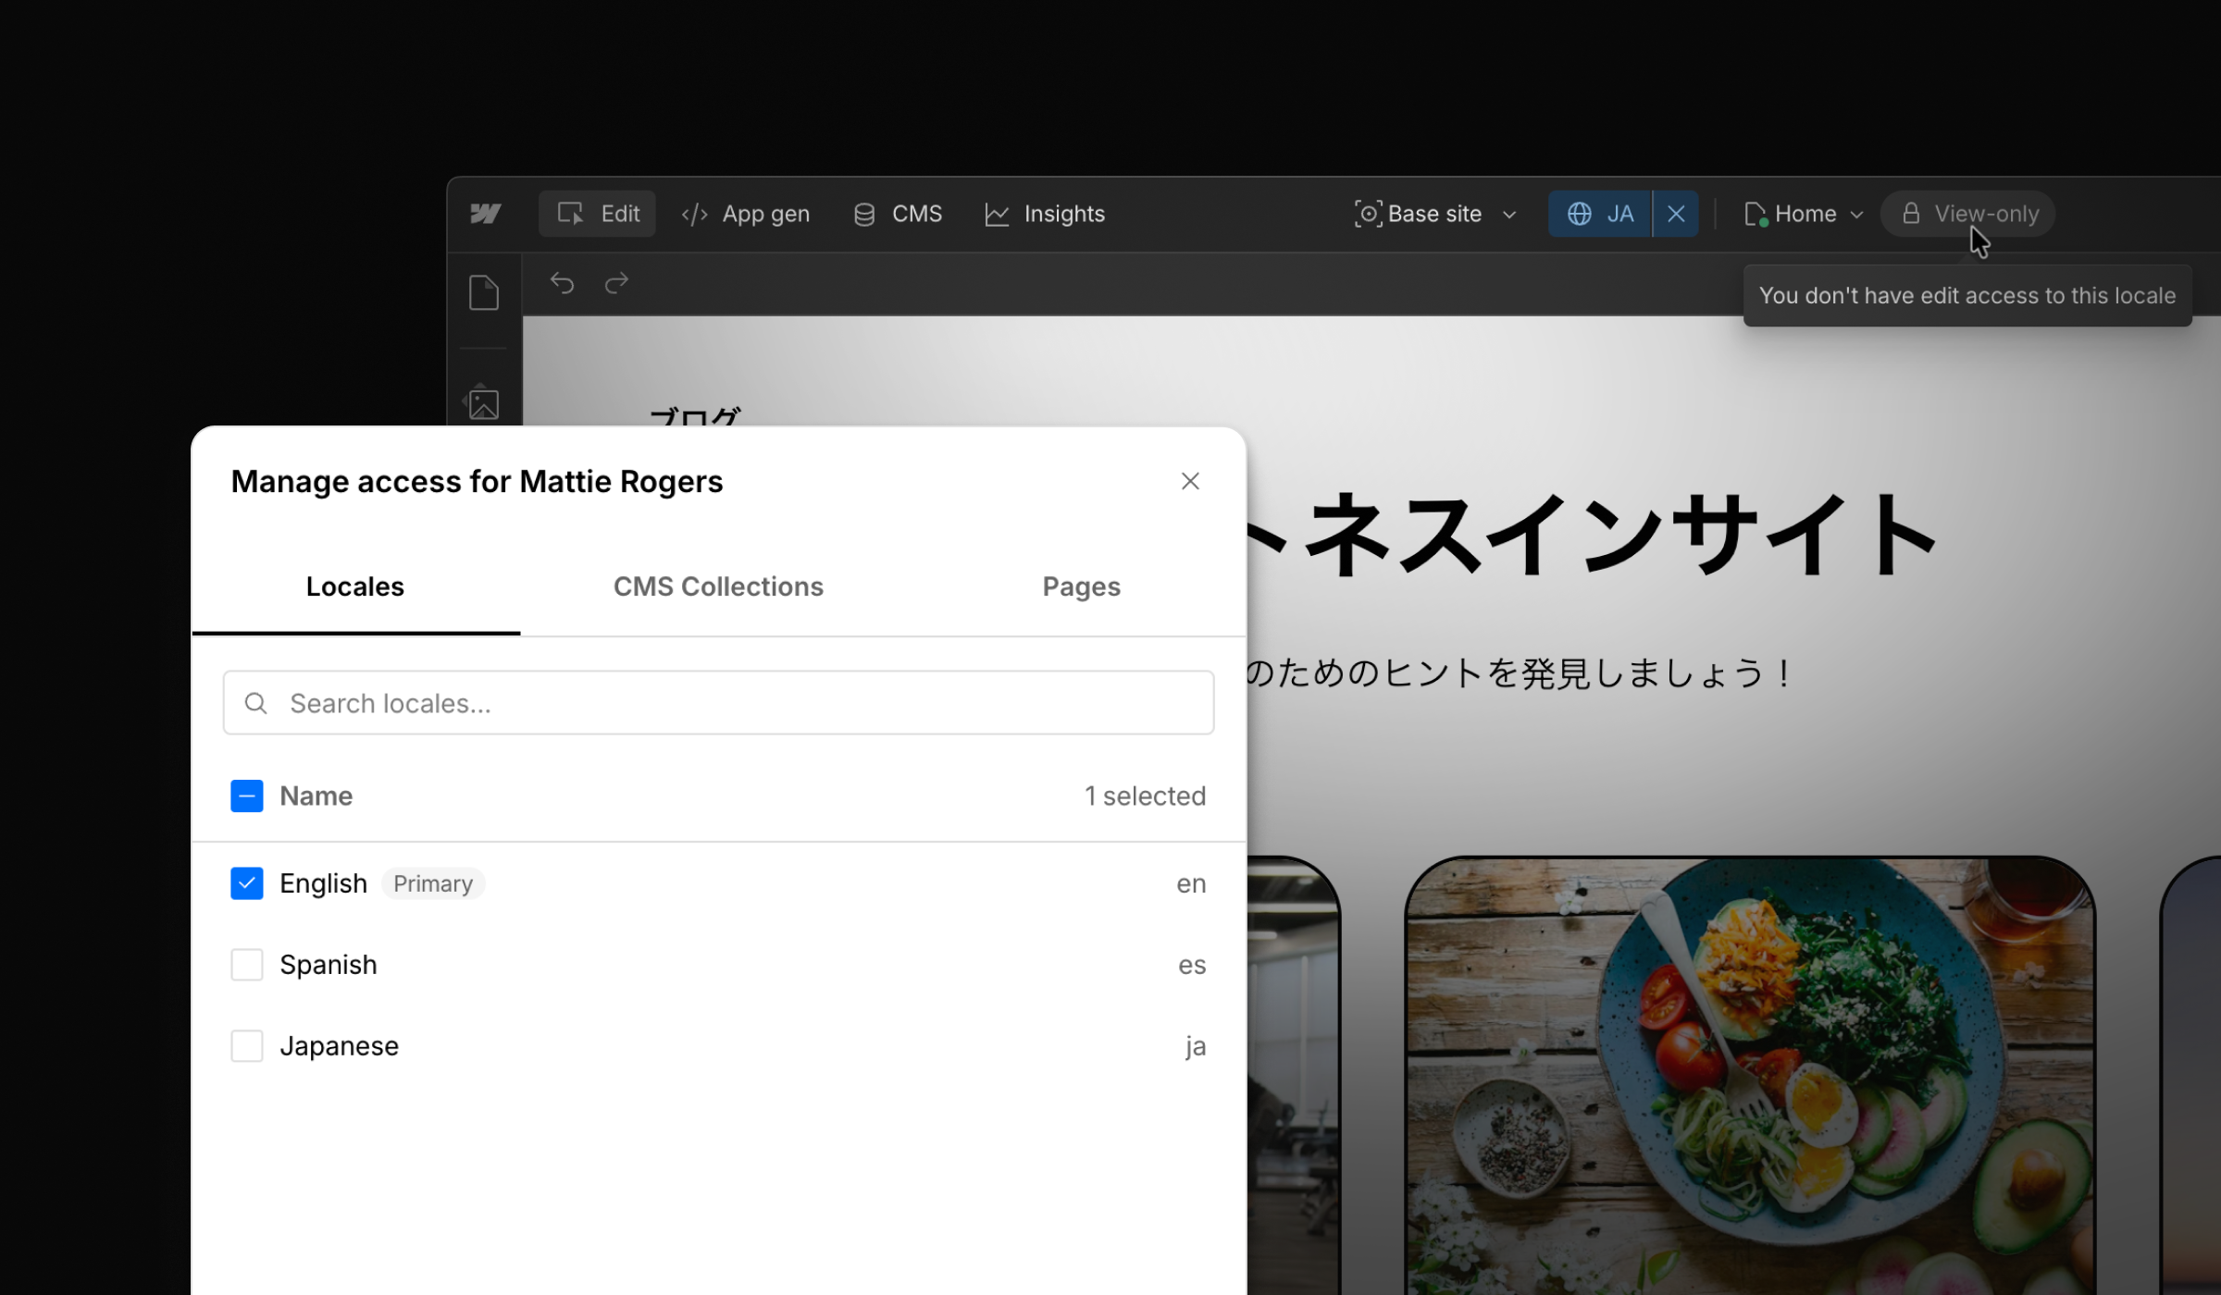The width and height of the screenshot is (2221, 1295).
Task: Check the Japanese locale checkbox
Action: 246,1046
